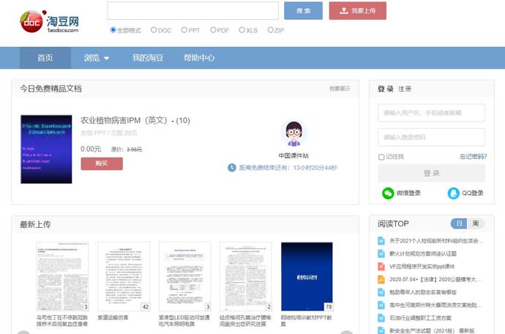Click the 忘记密码? link
Image resolution: width=505 pixels, height=334 pixels.
472,157
